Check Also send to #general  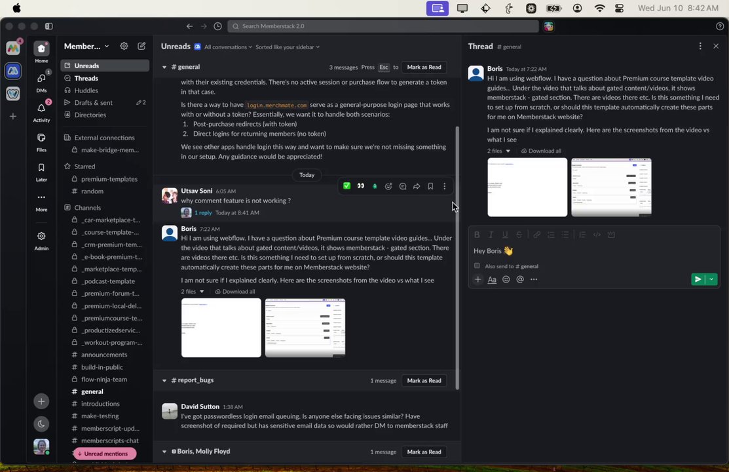click(x=477, y=265)
